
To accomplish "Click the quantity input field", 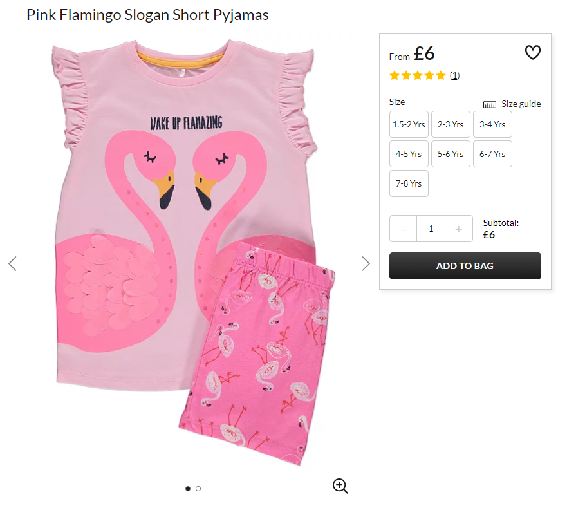I will [x=431, y=229].
